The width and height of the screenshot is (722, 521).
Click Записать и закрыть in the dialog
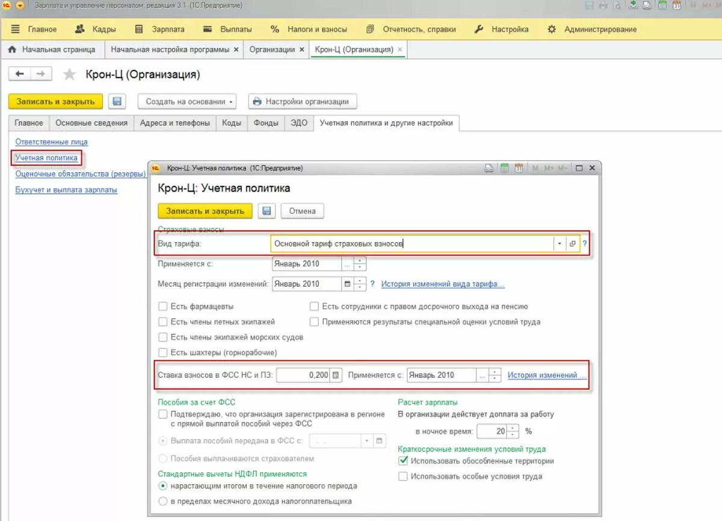point(205,211)
